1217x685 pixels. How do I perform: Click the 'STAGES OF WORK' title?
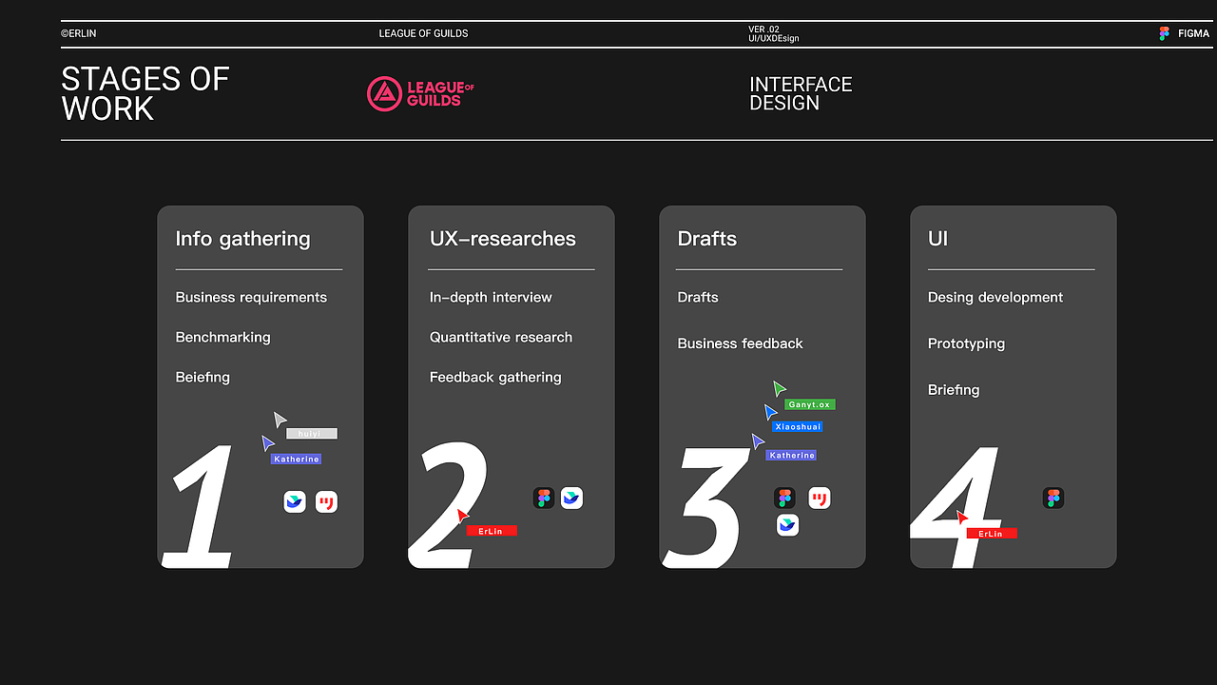point(145,93)
